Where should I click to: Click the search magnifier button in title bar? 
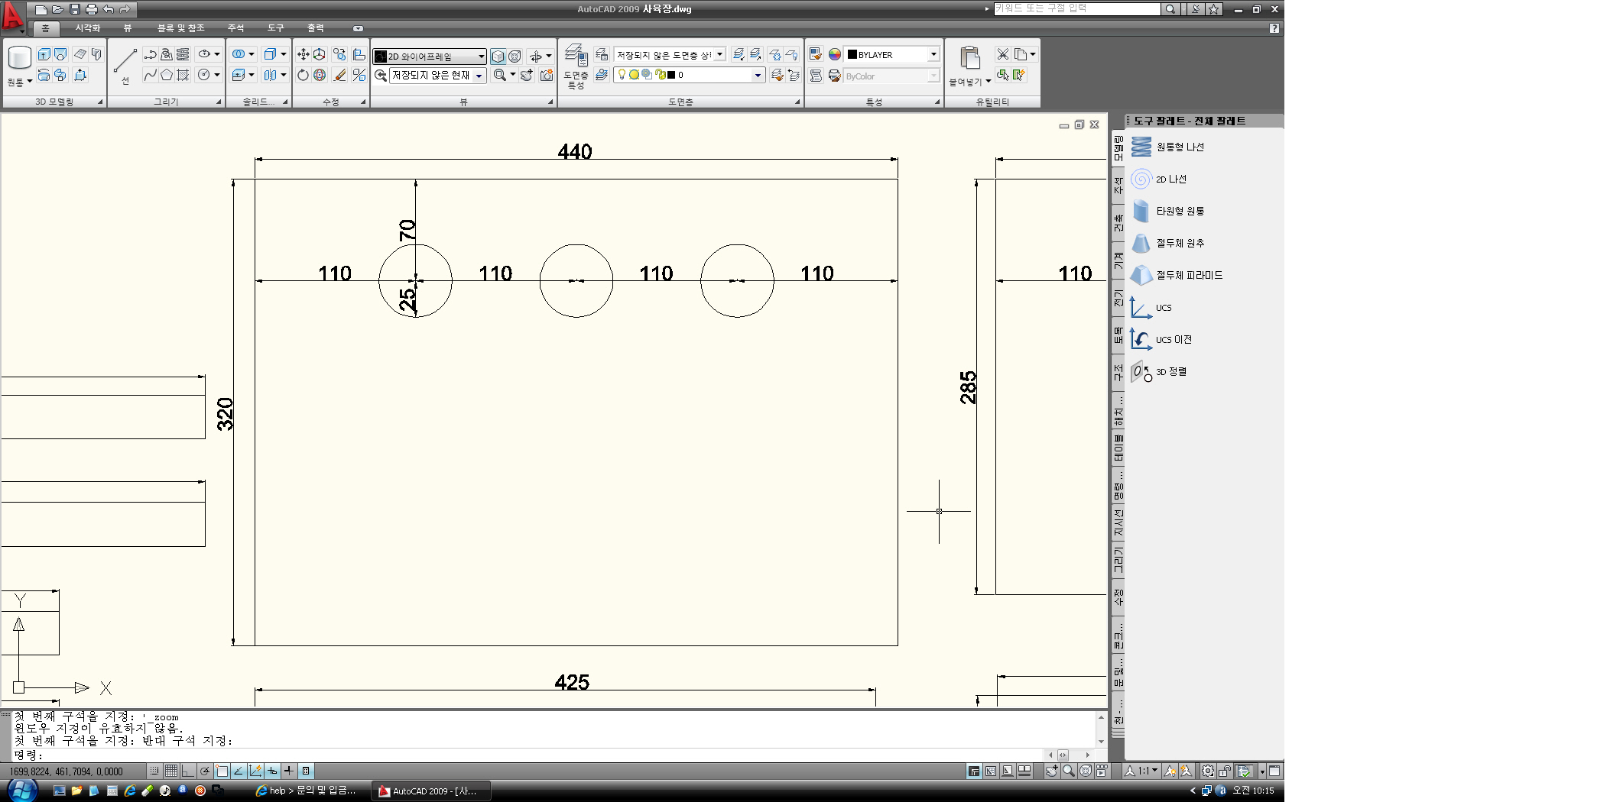(x=1170, y=9)
